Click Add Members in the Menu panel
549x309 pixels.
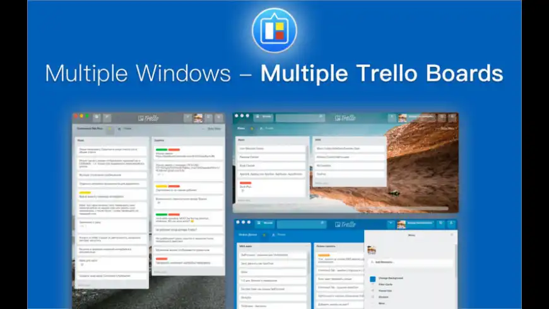pyautogui.click(x=410, y=262)
